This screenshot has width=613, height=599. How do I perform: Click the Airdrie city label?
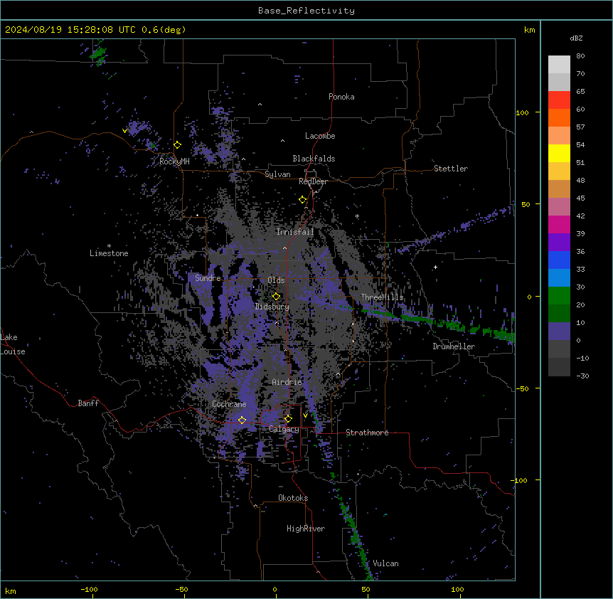pos(287,382)
